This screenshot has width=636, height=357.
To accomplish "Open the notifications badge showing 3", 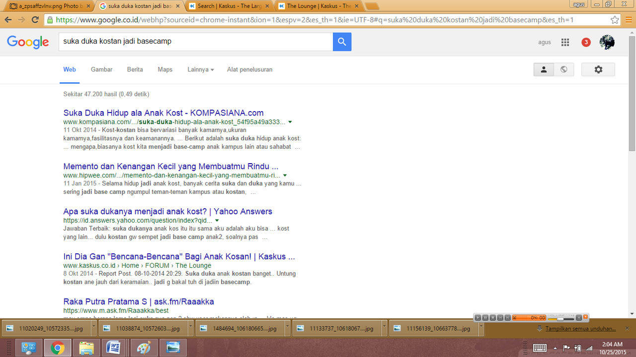I will point(586,42).
